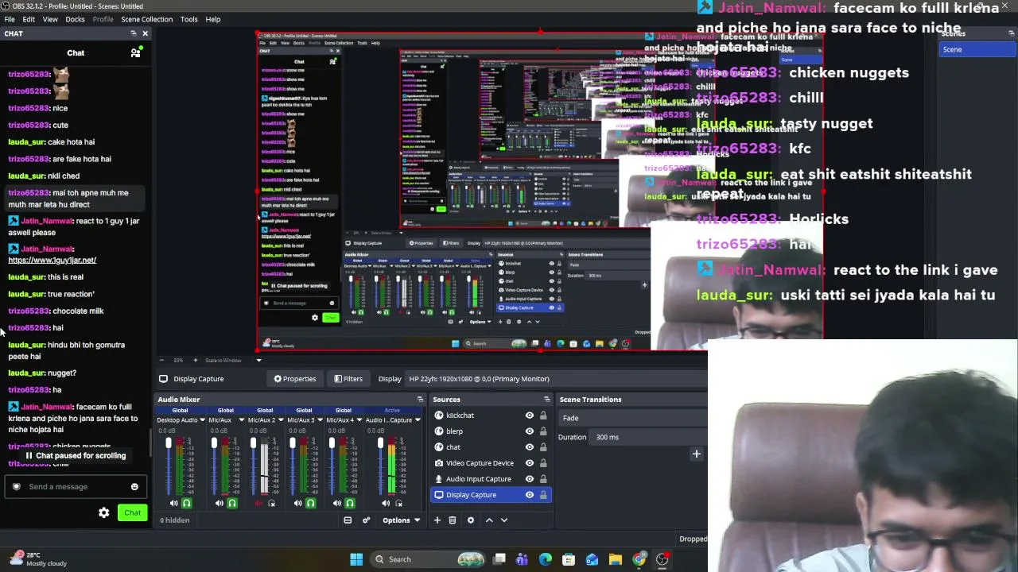Viewport: 1018px width, 572px height.
Task: Remove the selected source
Action: (453, 520)
